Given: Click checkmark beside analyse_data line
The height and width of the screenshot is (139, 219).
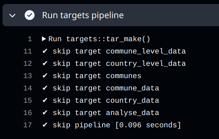Looking at the screenshot, I should tap(45, 112).
